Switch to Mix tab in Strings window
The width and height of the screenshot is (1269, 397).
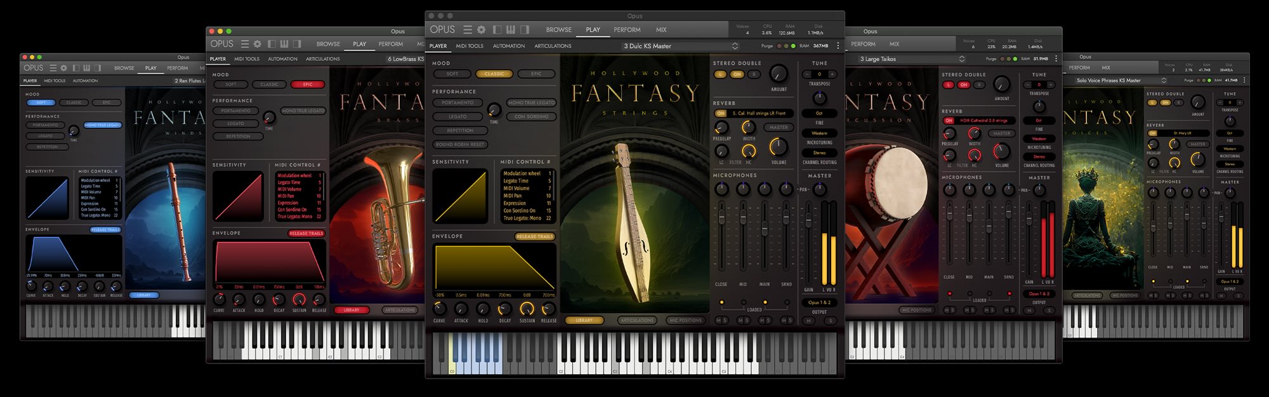click(661, 30)
